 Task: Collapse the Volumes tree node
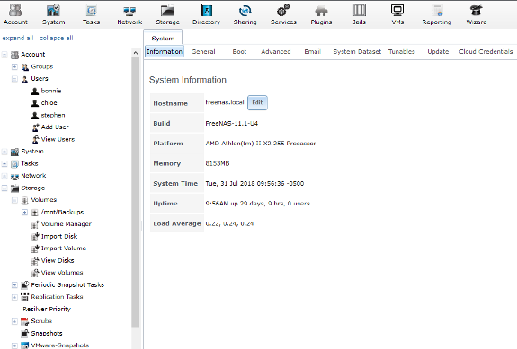(x=14, y=200)
